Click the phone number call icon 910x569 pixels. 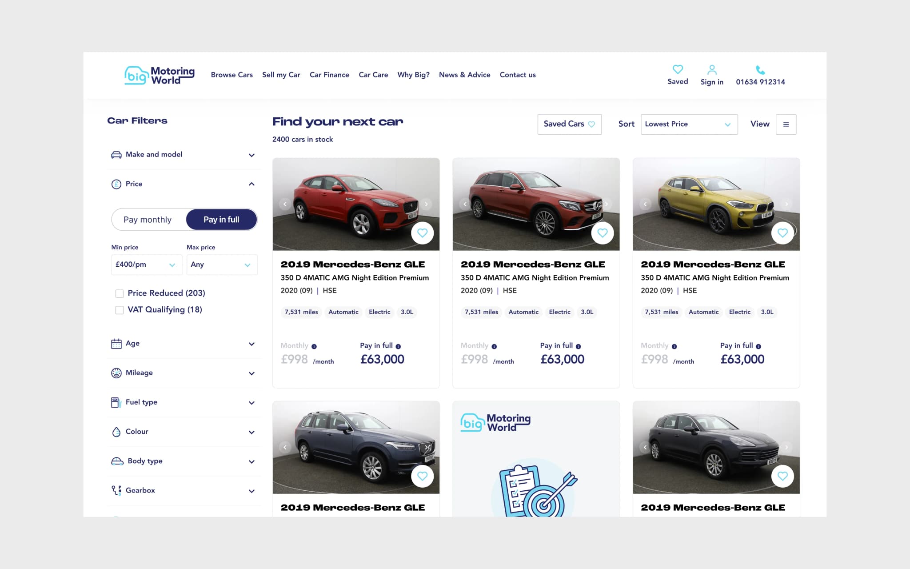pos(760,70)
